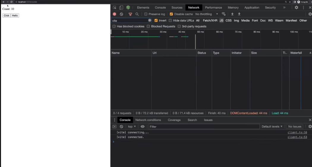Switch to the Sources tab
The width and height of the screenshot is (312, 167).
point(177,7)
